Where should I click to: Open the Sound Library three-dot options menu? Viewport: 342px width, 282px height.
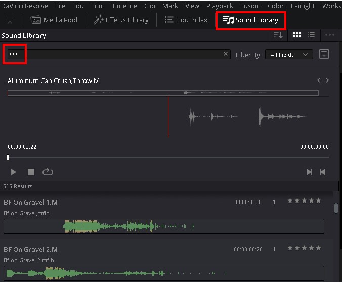pyautogui.click(x=329, y=35)
